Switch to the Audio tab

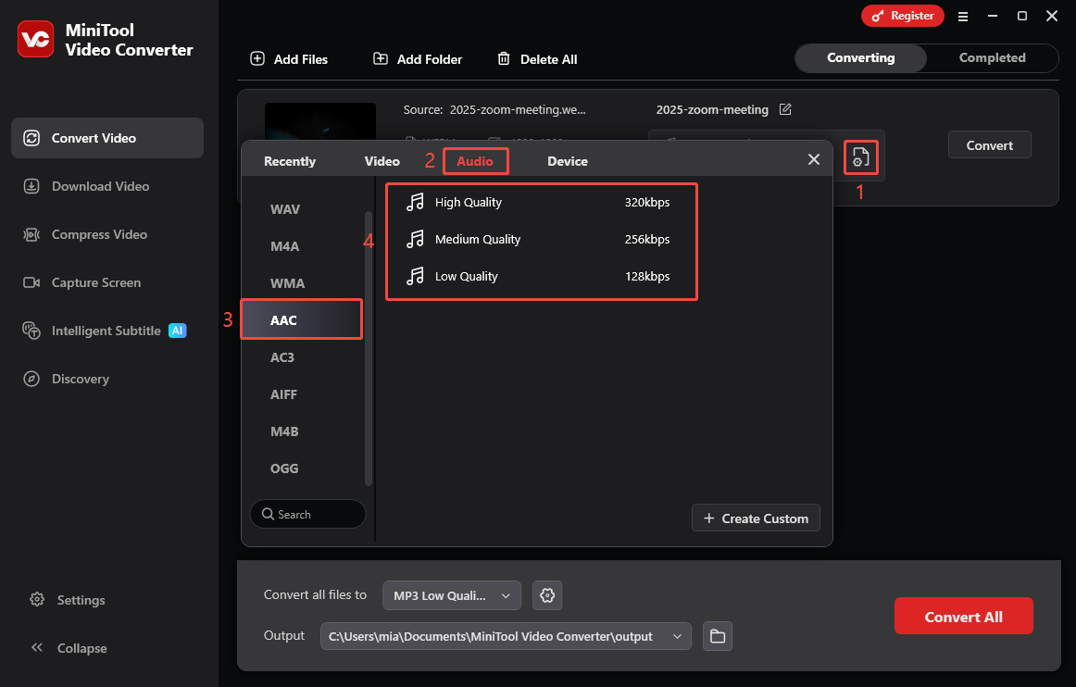pos(475,160)
